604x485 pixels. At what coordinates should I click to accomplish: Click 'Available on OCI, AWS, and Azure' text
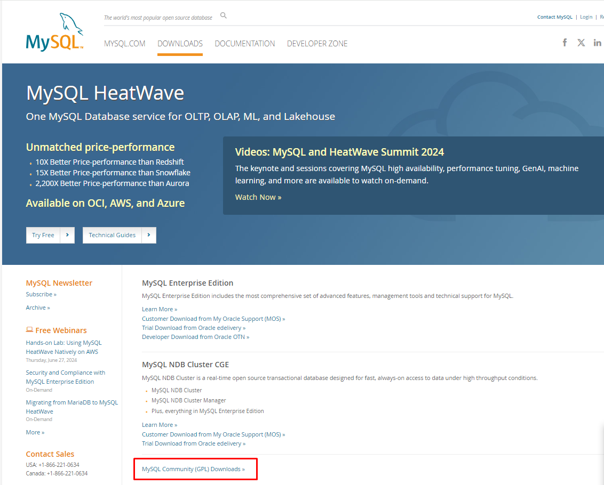point(105,203)
